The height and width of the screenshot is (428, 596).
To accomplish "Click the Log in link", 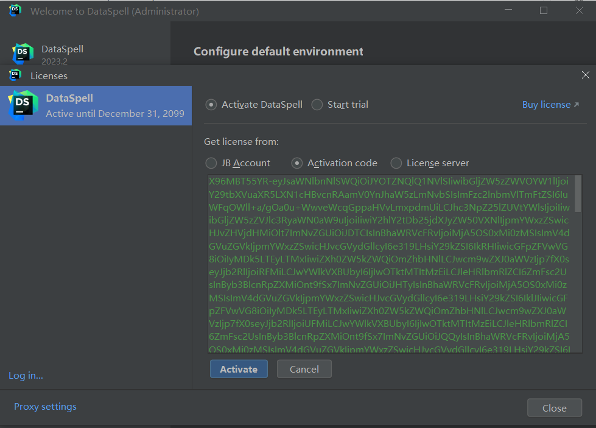I will point(26,375).
